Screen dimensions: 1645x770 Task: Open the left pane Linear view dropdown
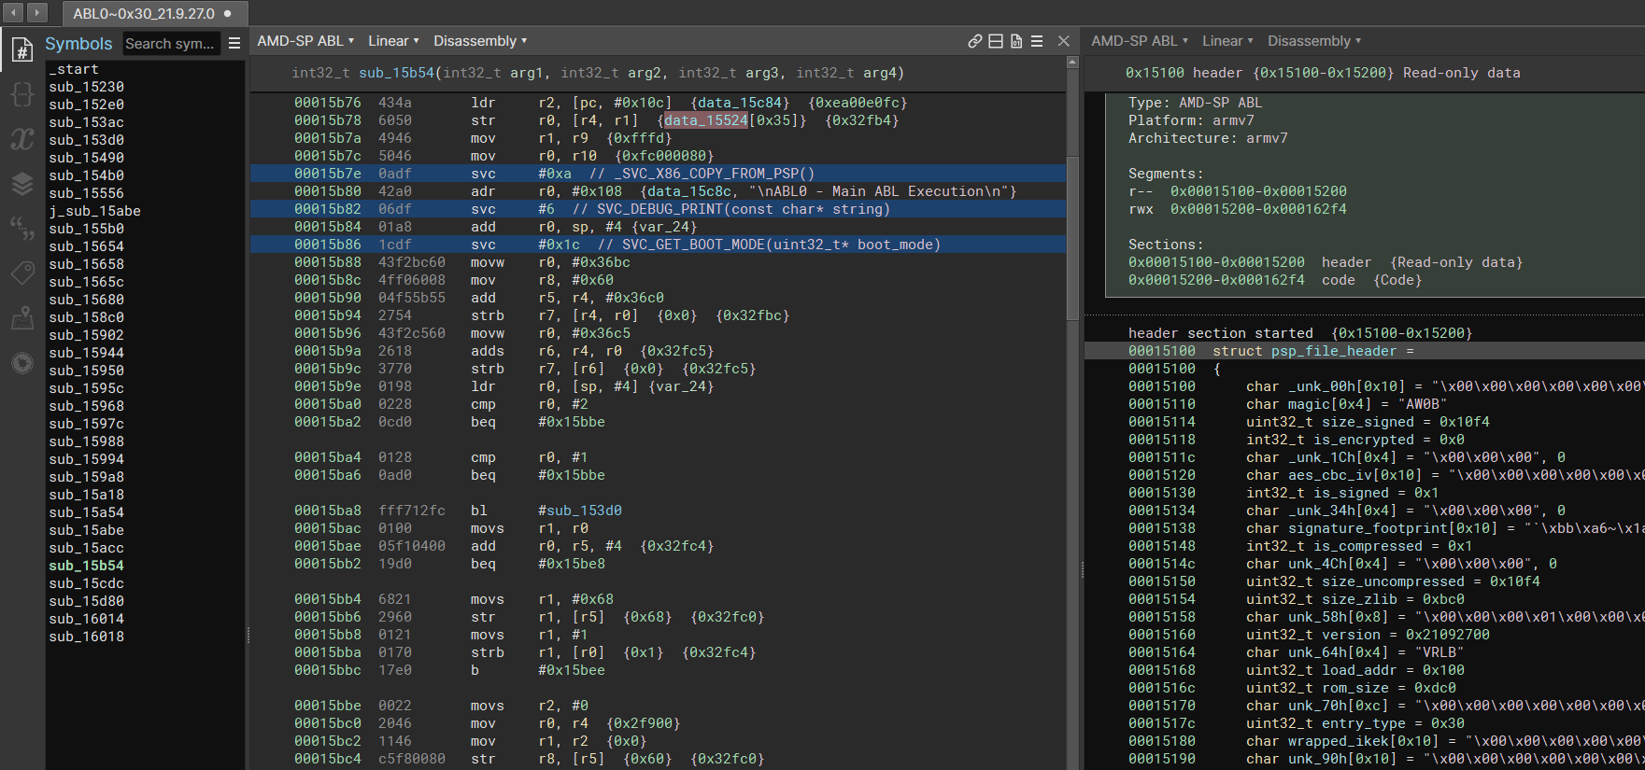pyautogui.click(x=393, y=41)
